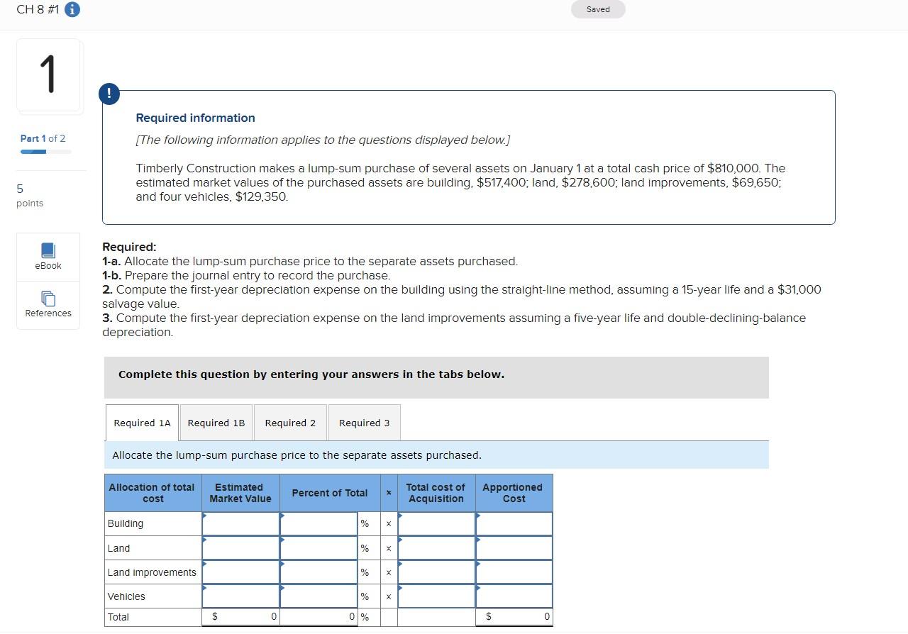Click the 'Required information' heading
The image size is (908, 634).
(195, 118)
